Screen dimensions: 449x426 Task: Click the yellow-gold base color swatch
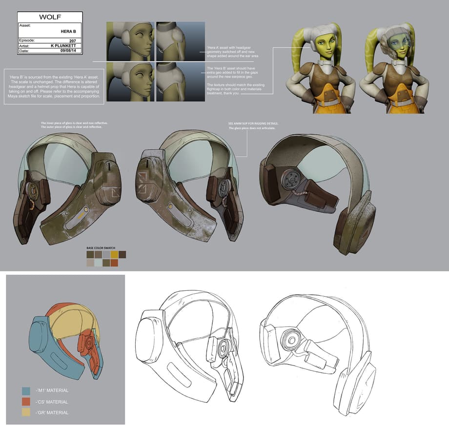[114, 254]
